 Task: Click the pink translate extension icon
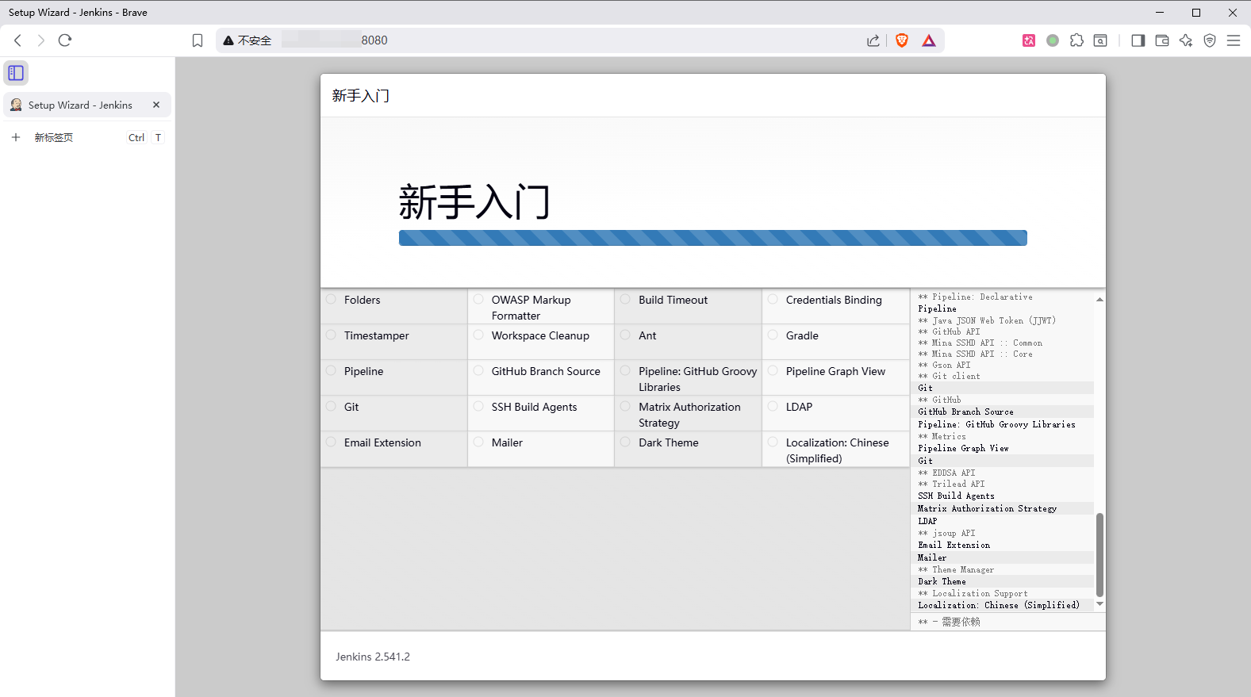click(1029, 40)
